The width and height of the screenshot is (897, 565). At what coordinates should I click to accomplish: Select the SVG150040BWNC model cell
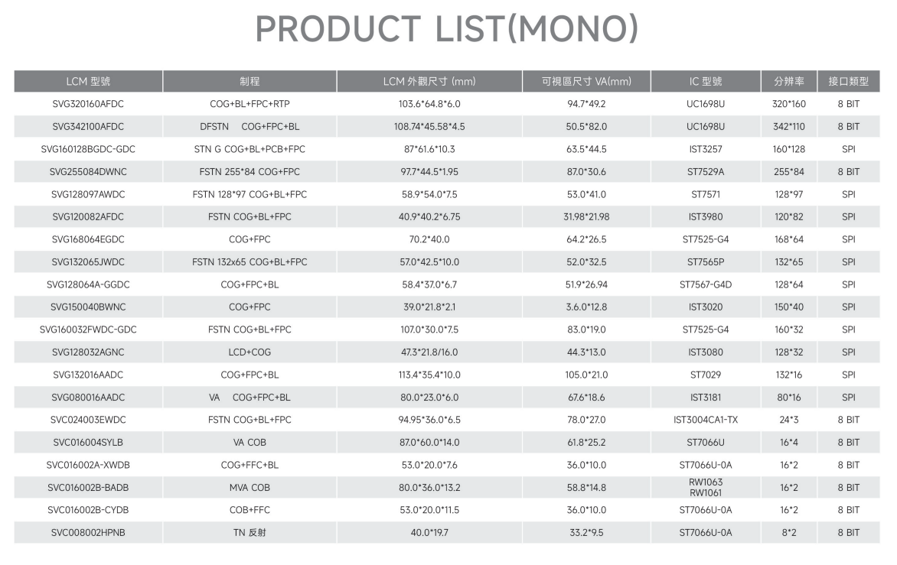click(x=88, y=307)
